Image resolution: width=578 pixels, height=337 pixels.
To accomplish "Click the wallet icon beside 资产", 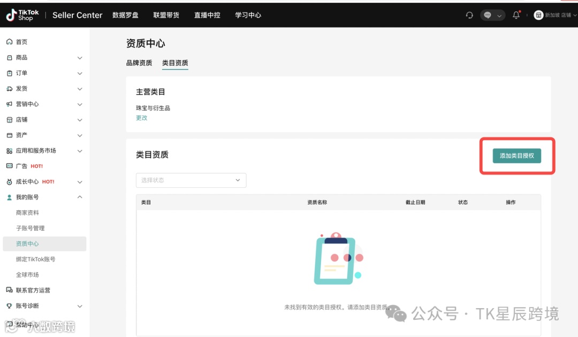I will pyautogui.click(x=10, y=135).
